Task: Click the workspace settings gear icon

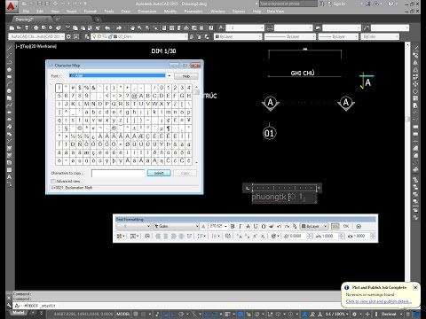Action: pyautogui.click(x=68, y=36)
